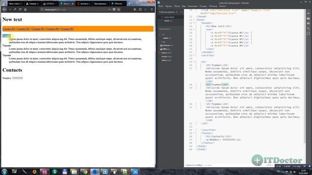
Task: Click split view icon beside working files
Action: coord(181,12)
